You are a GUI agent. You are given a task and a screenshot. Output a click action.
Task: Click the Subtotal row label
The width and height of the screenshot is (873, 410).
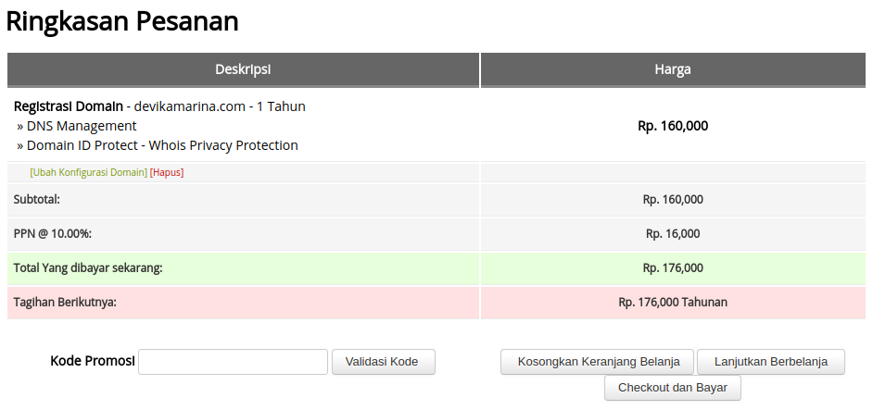37,199
